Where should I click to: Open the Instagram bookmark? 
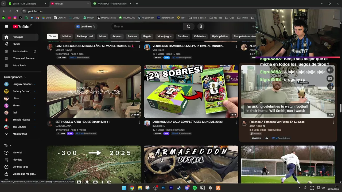coord(15,18)
